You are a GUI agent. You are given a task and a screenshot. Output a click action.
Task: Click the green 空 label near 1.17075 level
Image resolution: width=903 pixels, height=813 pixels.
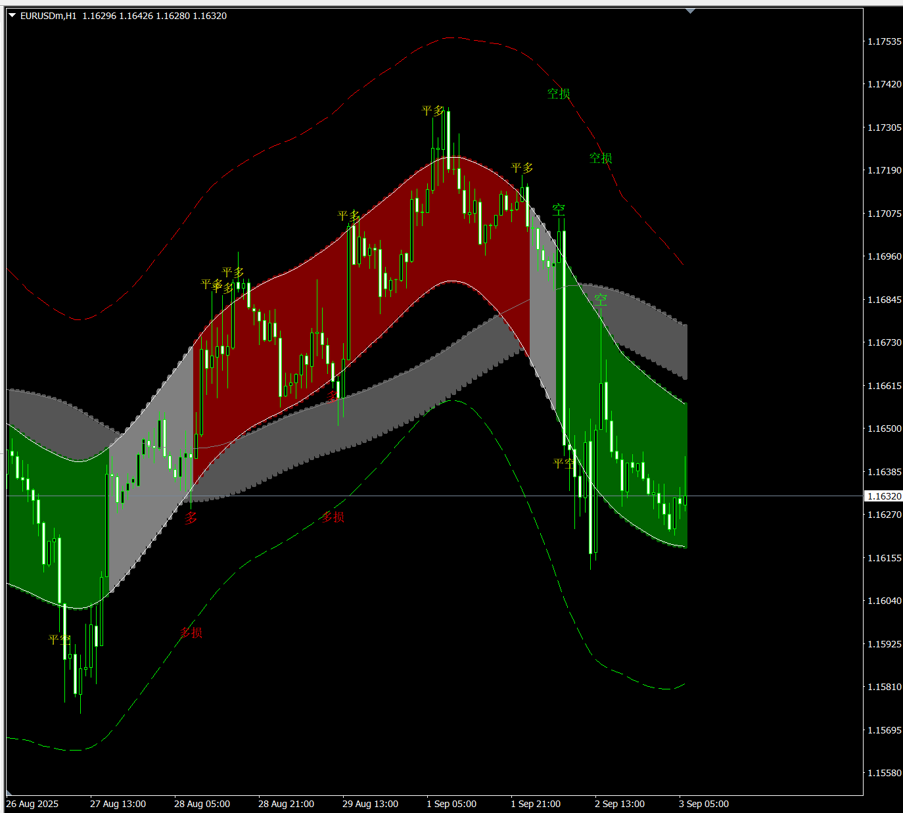point(559,210)
